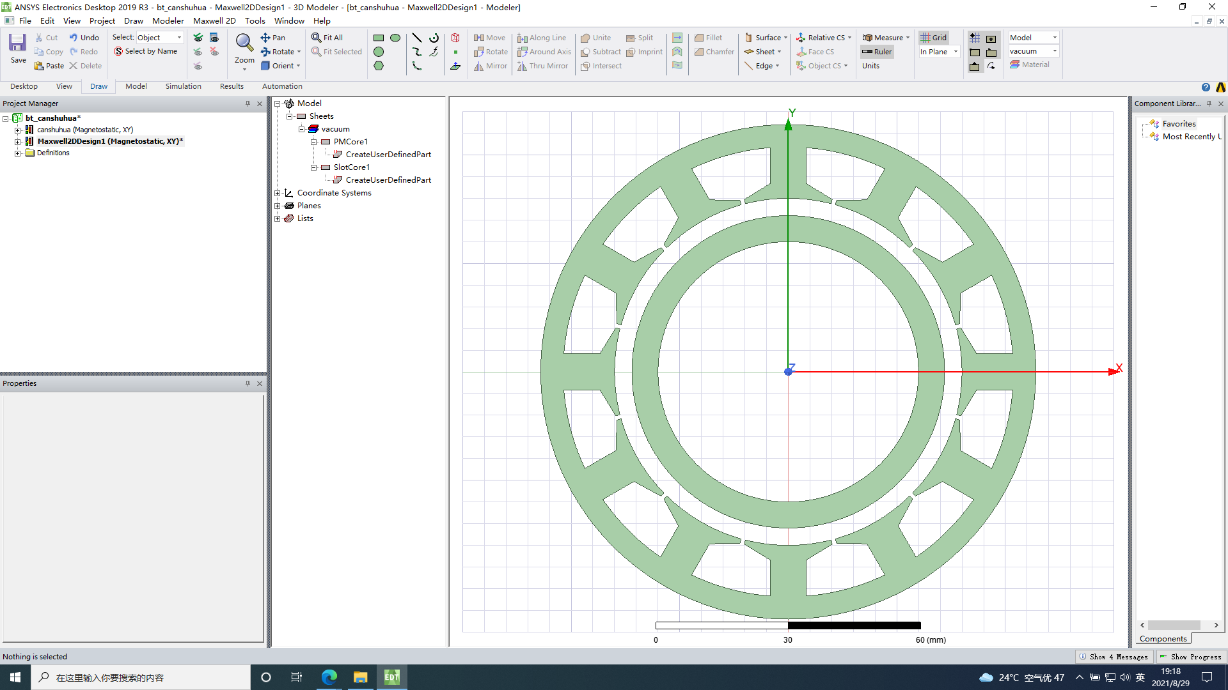The image size is (1228, 690).
Task: Expand the Coordinate Systems tree node
Action: click(x=278, y=193)
